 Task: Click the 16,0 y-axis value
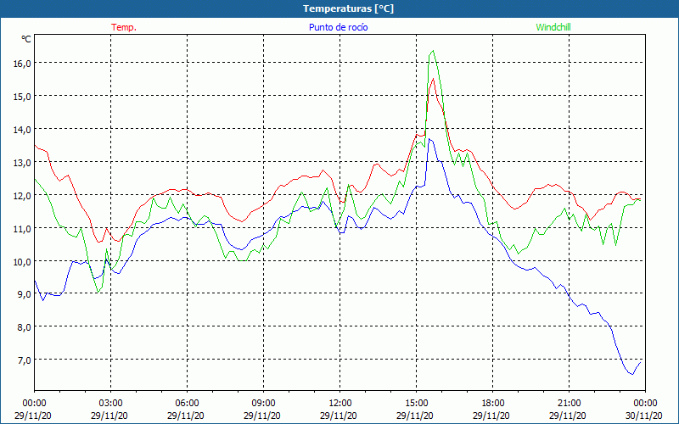click(x=22, y=63)
